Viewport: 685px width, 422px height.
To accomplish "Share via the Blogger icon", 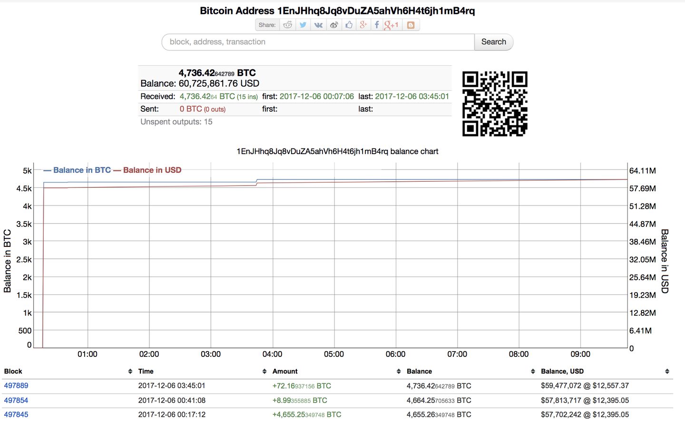I will tap(411, 25).
